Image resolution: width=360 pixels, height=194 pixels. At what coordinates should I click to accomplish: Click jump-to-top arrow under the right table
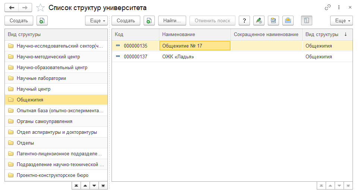click(x=322, y=185)
